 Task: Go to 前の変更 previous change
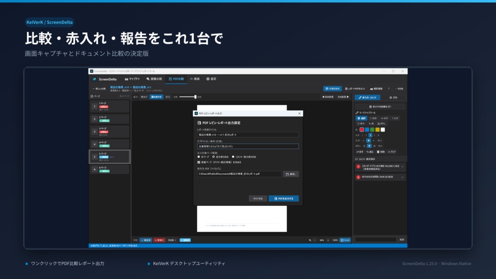pyautogui.click(x=328, y=97)
